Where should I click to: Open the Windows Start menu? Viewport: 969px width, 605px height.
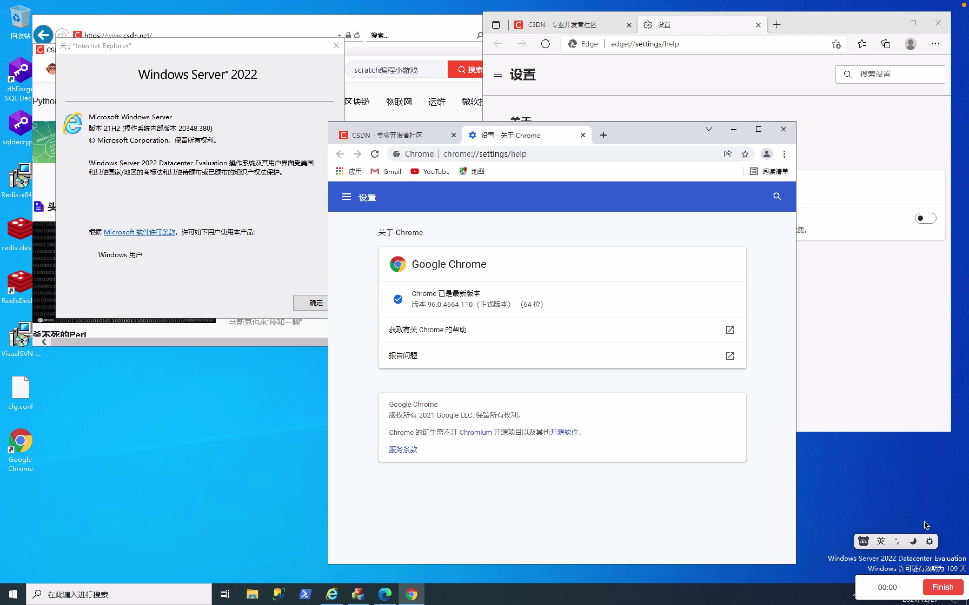(13, 594)
